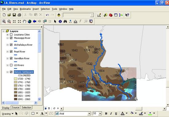Collapse the Historic Settlement legend
This screenshot has width=169, height=117.
click(7, 72)
